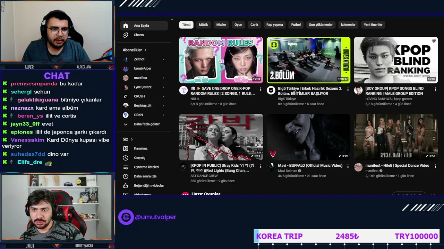This screenshot has height=249, width=444.
Task: Open Beşiktaş JK channel avatar
Action: click(x=126, y=105)
